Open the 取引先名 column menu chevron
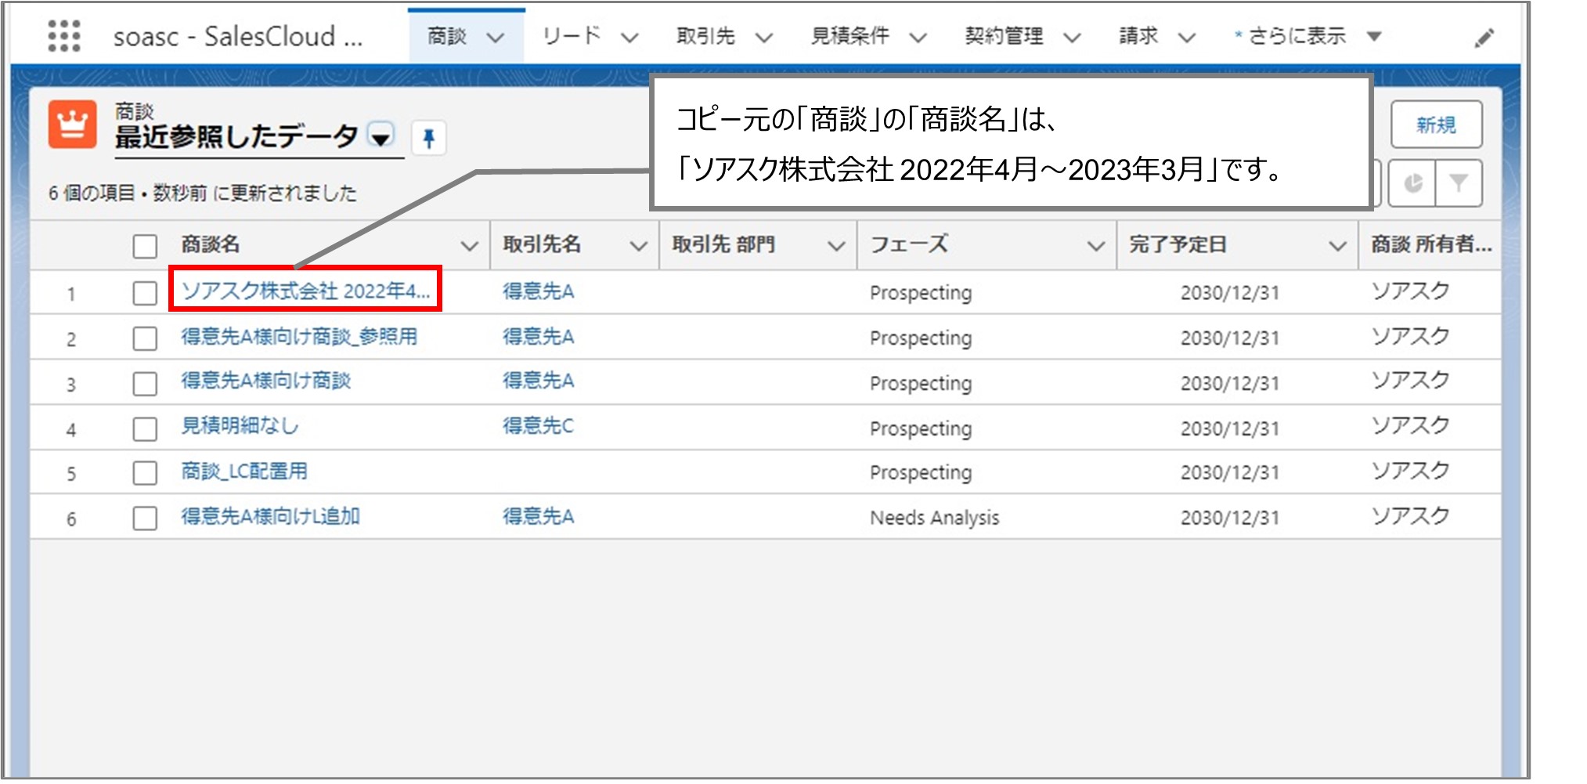 pos(638,246)
